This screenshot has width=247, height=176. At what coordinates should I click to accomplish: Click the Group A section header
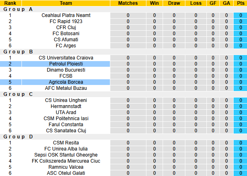pyautogui.click(x=18, y=9)
